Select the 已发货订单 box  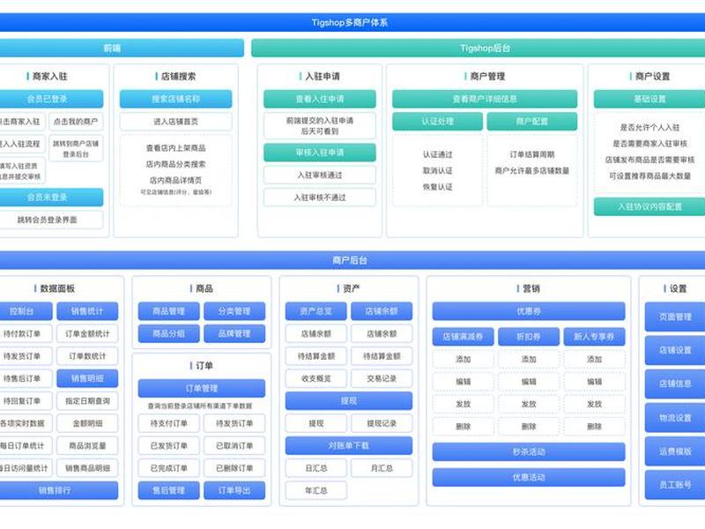pyautogui.click(x=168, y=446)
